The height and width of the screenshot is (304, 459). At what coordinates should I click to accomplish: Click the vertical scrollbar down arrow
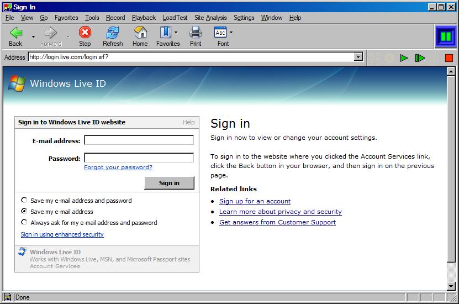(x=451, y=286)
